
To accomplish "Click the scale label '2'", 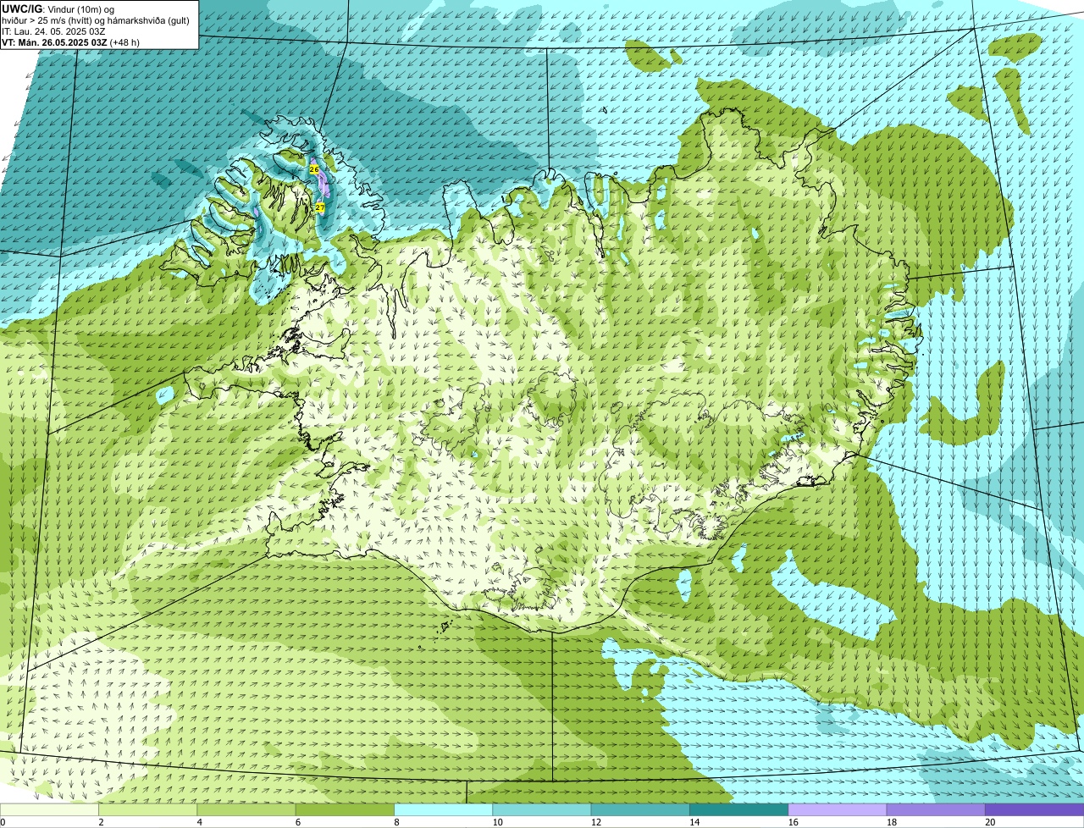I will pos(101,822).
